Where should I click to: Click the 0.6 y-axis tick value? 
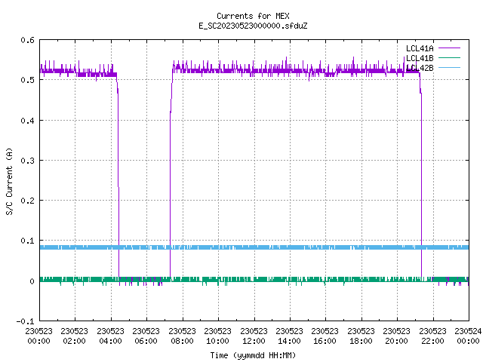click(x=28, y=40)
